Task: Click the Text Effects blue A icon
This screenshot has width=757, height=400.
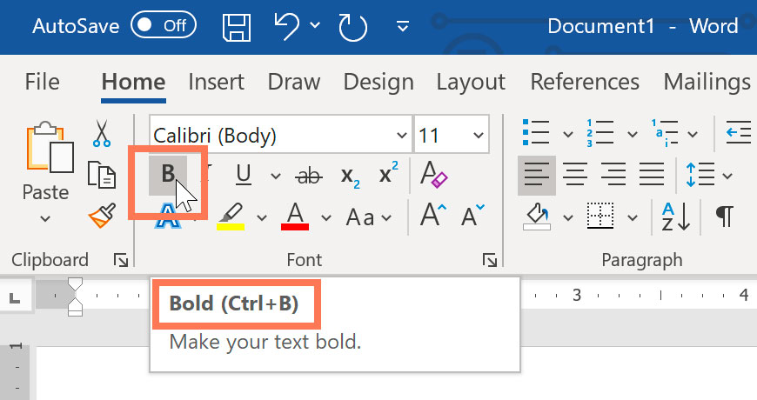Action: pyautogui.click(x=168, y=215)
